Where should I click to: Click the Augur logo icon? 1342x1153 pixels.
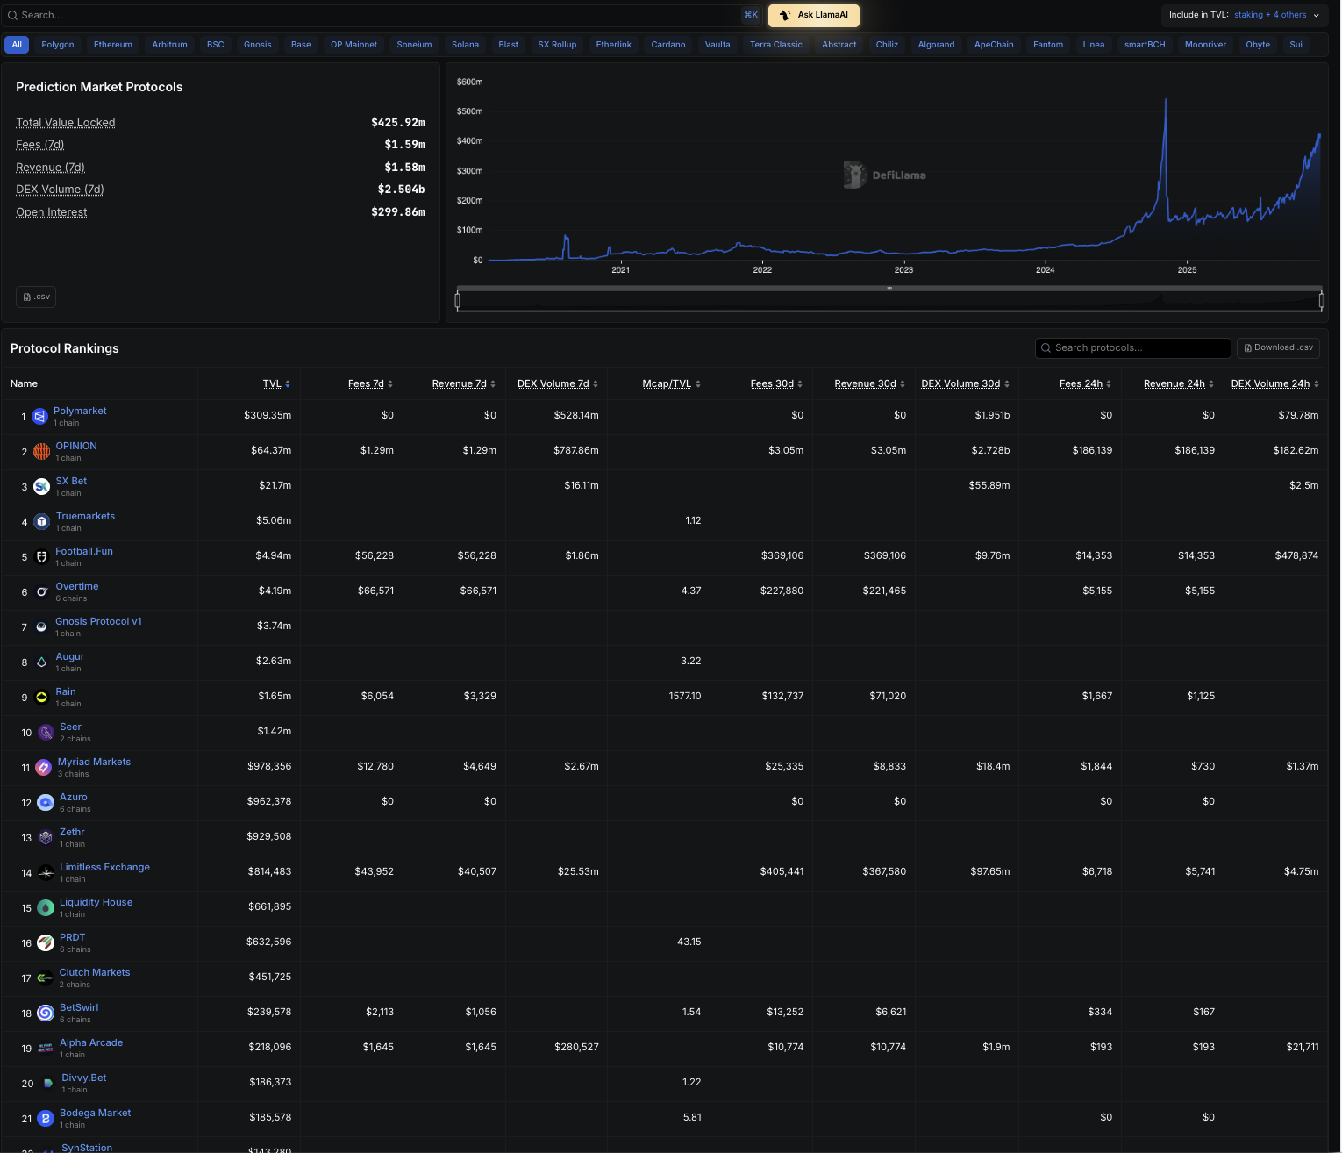(x=41, y=662)
